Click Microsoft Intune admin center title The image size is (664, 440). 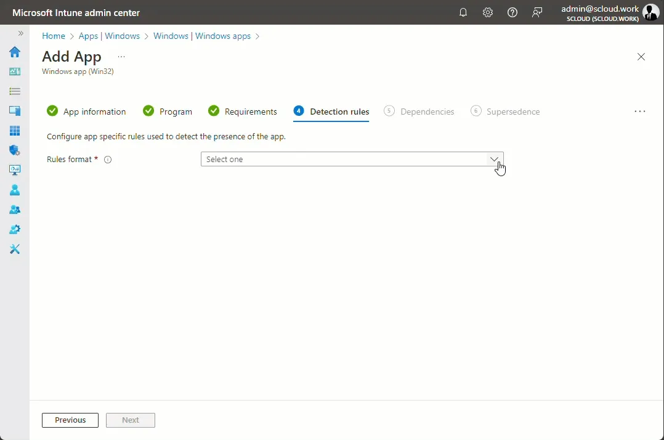[x=76, y=13]
